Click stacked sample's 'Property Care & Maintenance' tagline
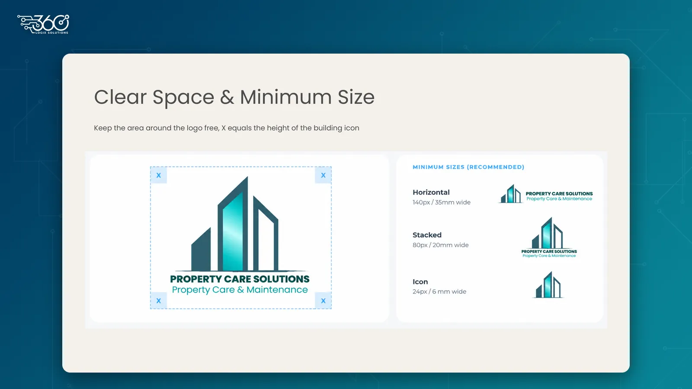Screen dimensions: 692x389 coord(549,256)
